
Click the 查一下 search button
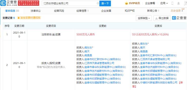pos(105,3)
